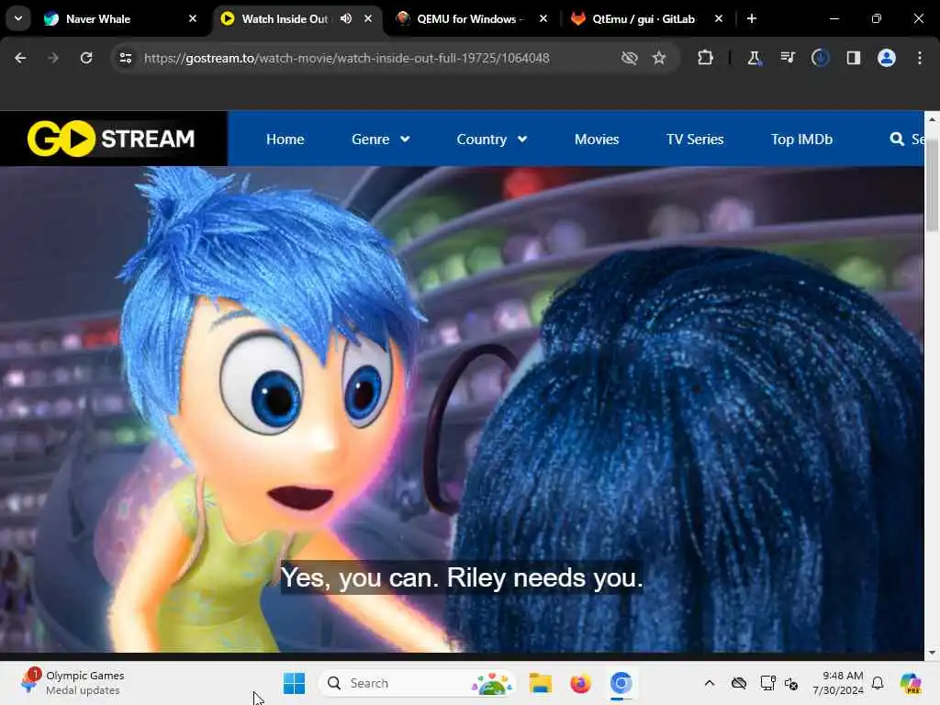Open a new browser tab
The image size is (940, 705).
(x=752, y=18)
